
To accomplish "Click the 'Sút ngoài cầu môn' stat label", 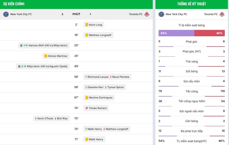I will 192,111.
